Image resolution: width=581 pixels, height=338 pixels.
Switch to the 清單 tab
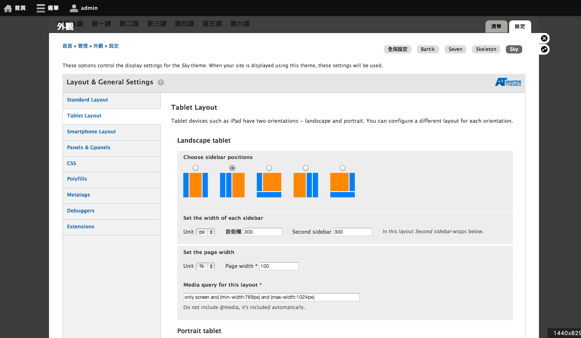tap(496, 27)
